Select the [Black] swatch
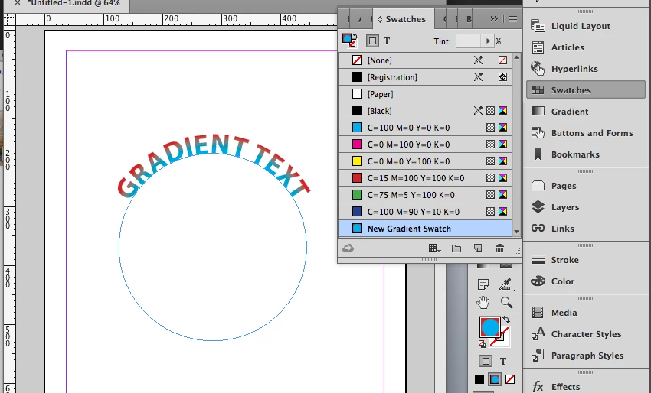This screenshot has height=393, width=651. [x=425, y=111]
